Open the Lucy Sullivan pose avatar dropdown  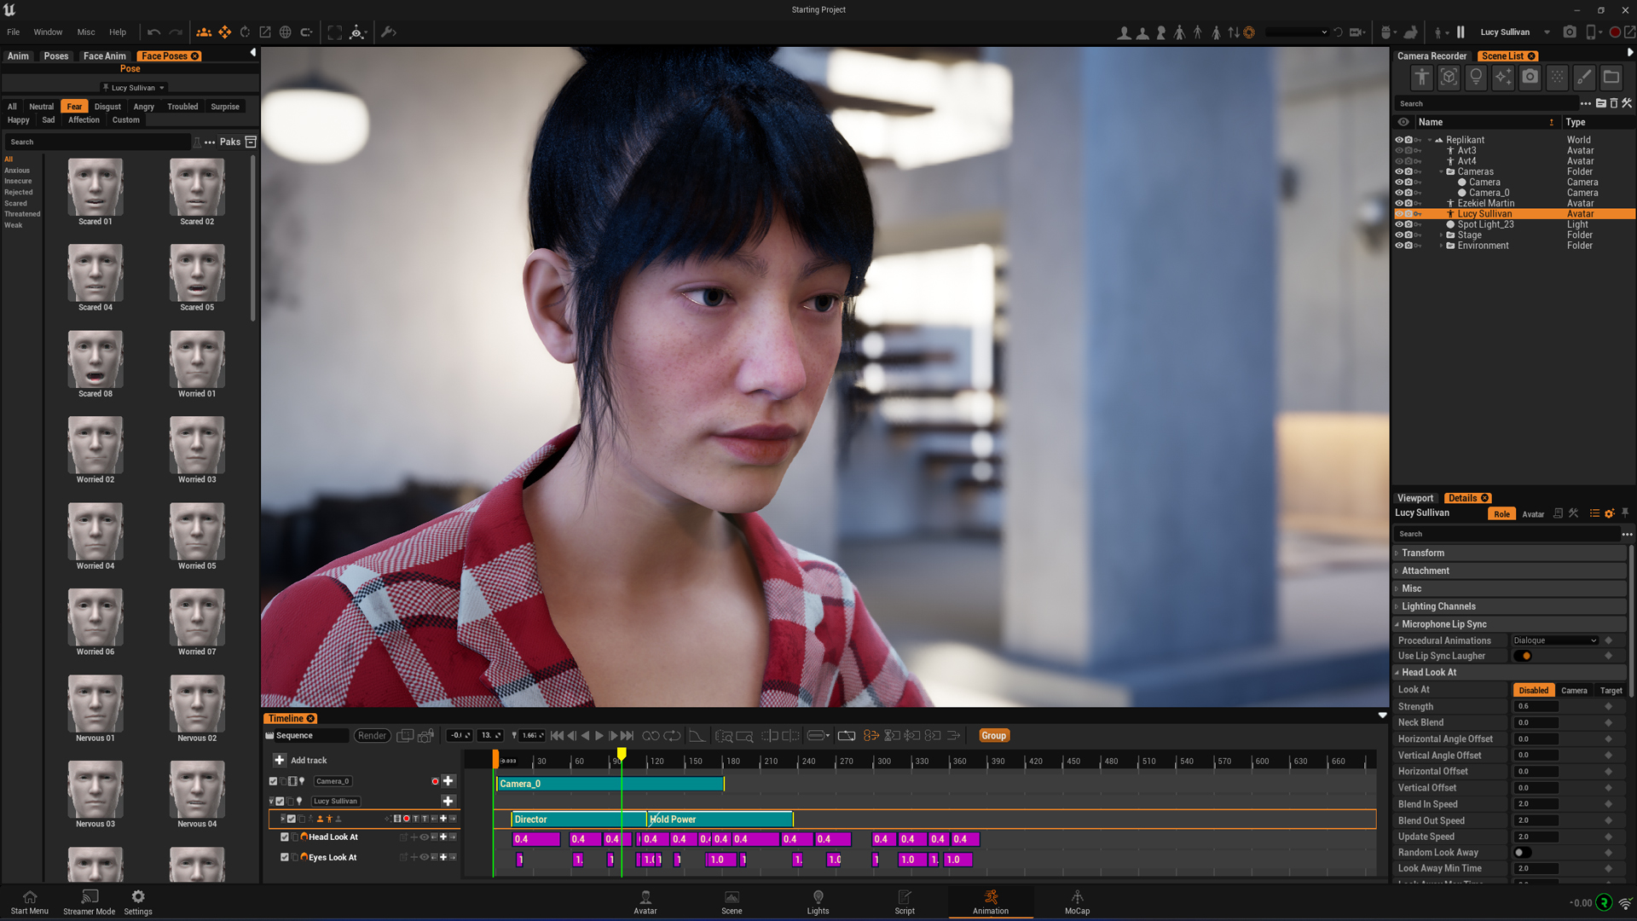[x=134, y=88]
